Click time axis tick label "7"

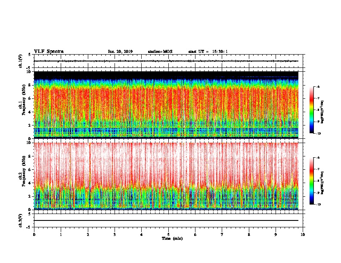coord(222,235)
